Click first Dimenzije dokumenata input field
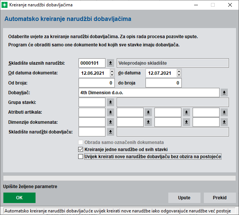The height and width of the screenshot is (215, 239). (92, 122)
